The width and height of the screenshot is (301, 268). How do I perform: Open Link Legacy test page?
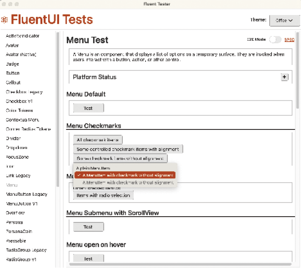(18, 175)
